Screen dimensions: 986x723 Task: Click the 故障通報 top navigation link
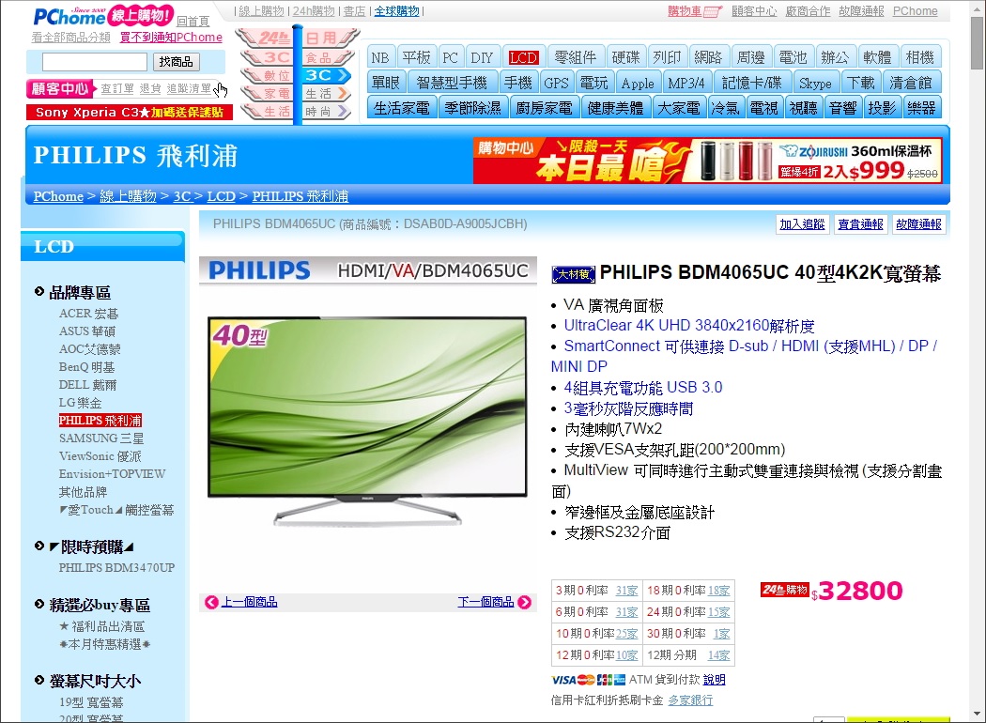click(x=861, y=11)
